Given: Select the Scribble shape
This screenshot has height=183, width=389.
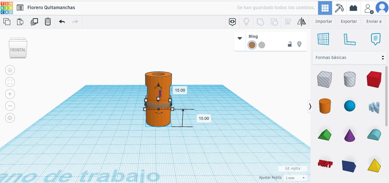Looking at the screenshot, I should click(374, 107).
